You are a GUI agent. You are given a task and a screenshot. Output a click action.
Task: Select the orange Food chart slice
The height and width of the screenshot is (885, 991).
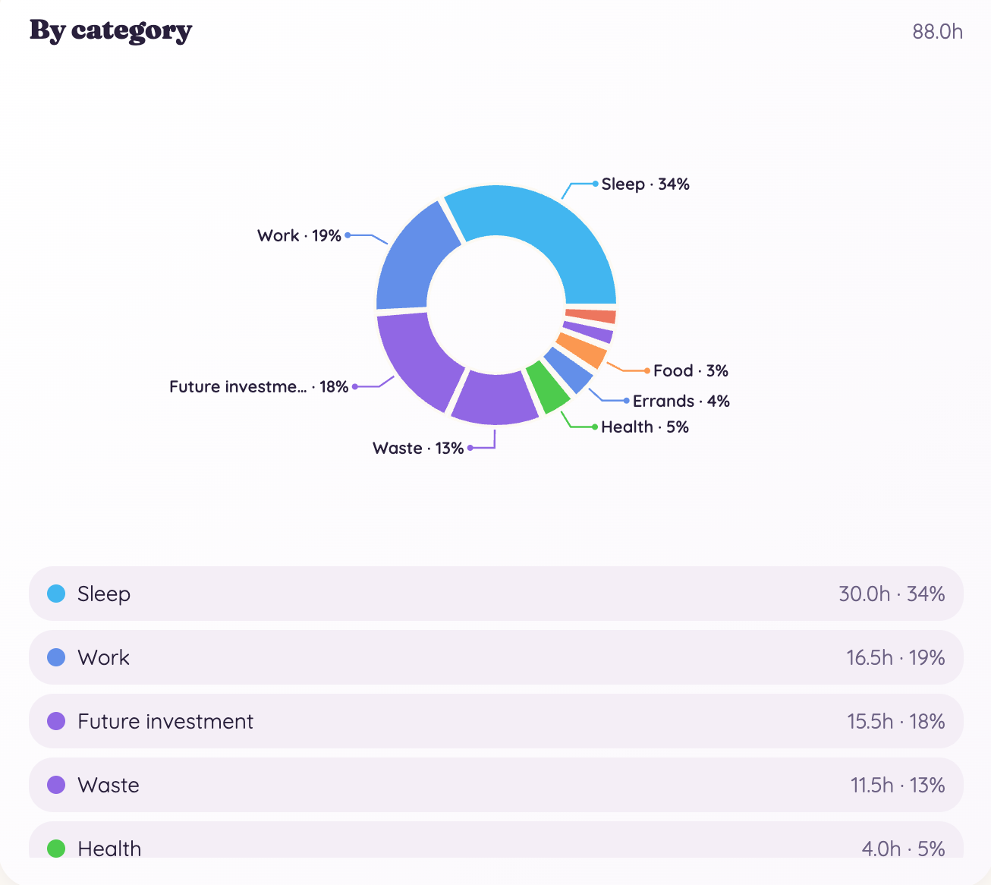coord(583,349)
